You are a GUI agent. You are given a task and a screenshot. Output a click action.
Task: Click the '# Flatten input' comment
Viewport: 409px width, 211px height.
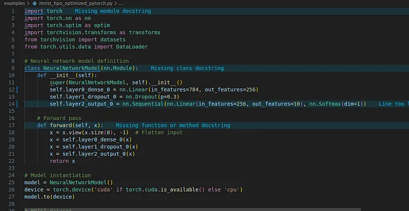coord(158,133)
